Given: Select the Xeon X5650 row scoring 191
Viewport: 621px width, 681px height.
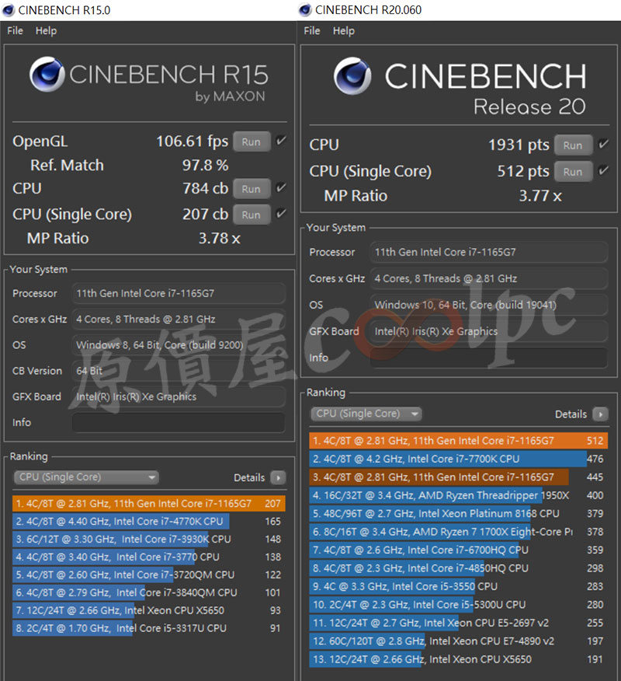Looking at the screenshot, I should [459, 660].
